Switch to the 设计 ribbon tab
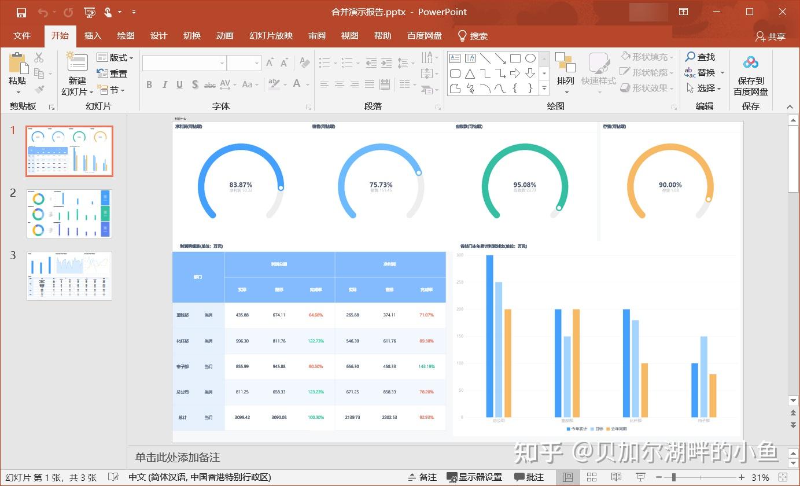 tap(158, 36)
